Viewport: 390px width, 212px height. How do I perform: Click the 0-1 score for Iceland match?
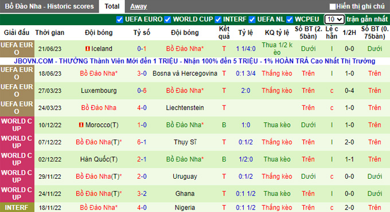pyautogui.click(x=142, y=49)
